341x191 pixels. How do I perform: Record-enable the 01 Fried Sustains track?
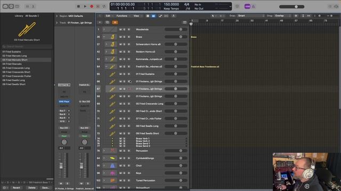point(129,74)
